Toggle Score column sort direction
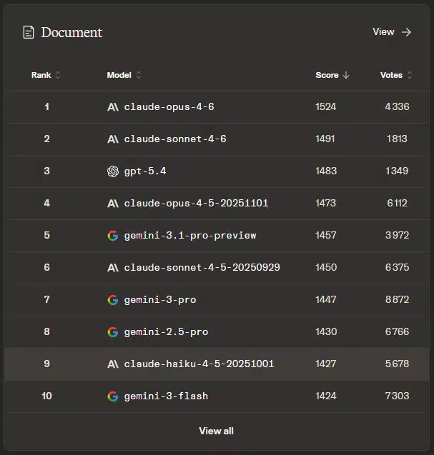Image resolution: width=434 pixels, height=455 pixels. click(x=332, y=75)
